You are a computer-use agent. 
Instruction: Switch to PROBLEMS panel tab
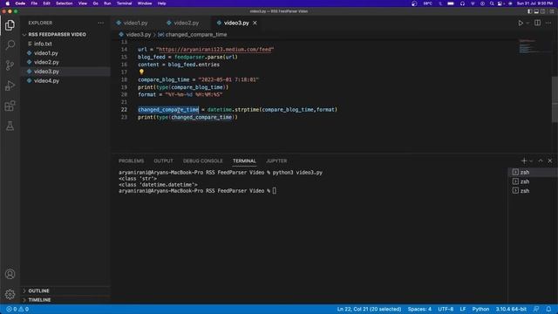[x=132, y=160]
